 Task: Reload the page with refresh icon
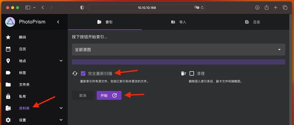[x=202, y=8]
